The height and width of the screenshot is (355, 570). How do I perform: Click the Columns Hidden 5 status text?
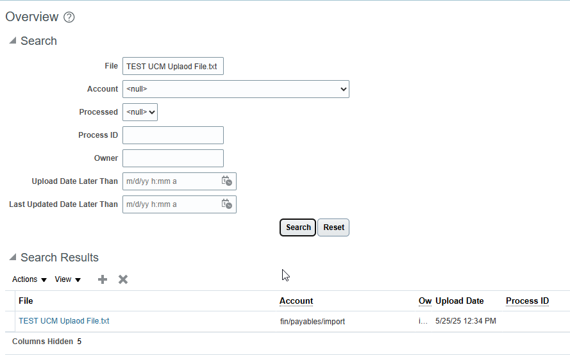pos(47,342)
